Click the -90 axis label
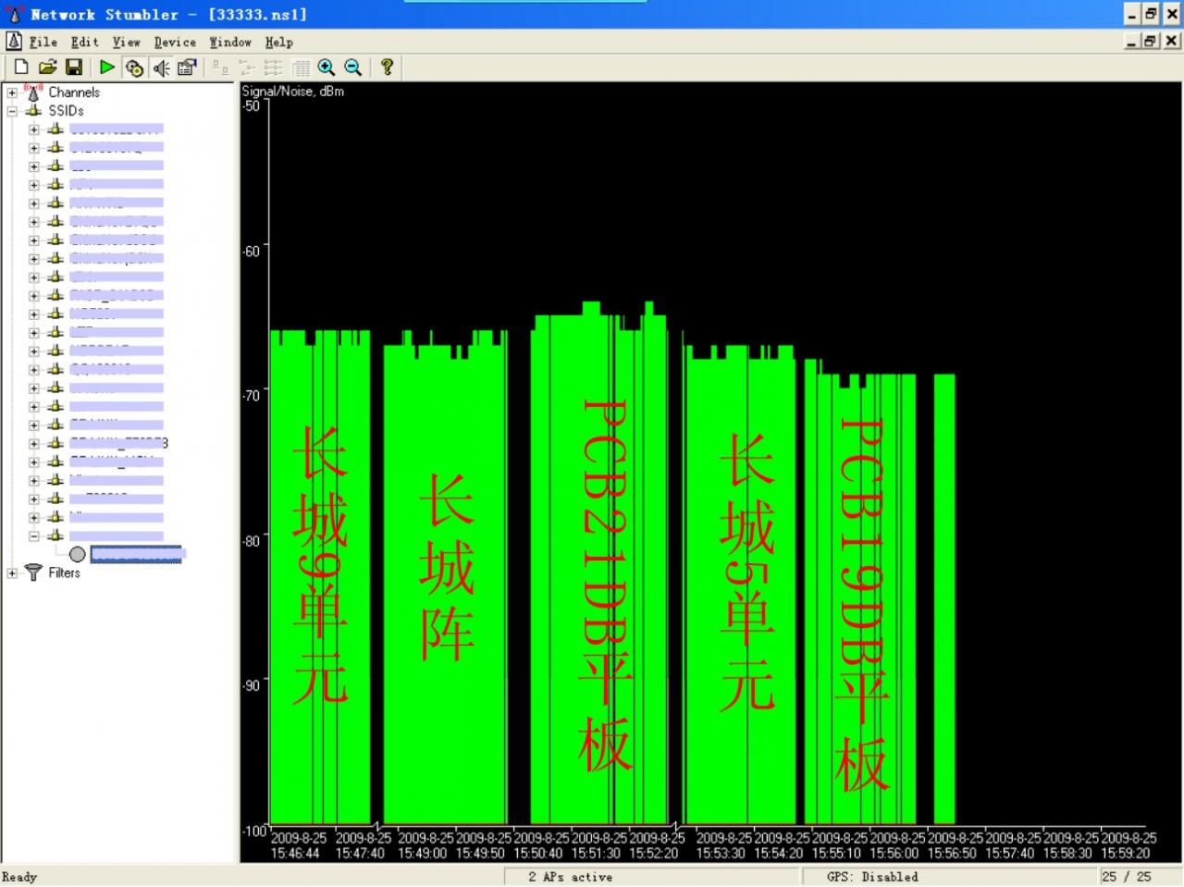 coord(252,684)
